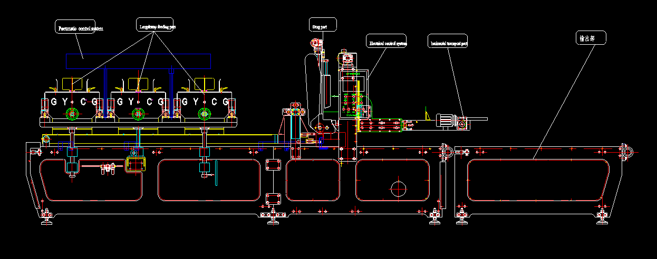Select the motor of the horizontal transport part

coord(446,121)
